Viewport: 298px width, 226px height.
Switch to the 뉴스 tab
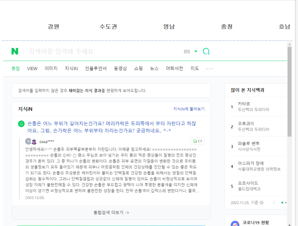tap(154, 68)
